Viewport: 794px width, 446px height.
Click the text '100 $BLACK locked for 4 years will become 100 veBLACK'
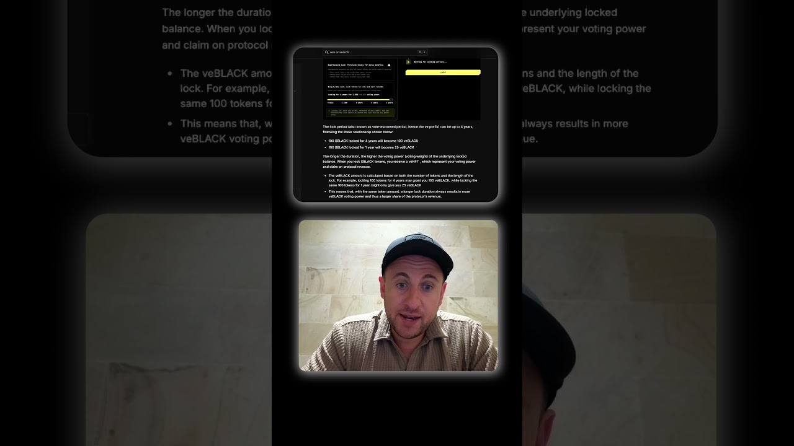tap(373, 141)
